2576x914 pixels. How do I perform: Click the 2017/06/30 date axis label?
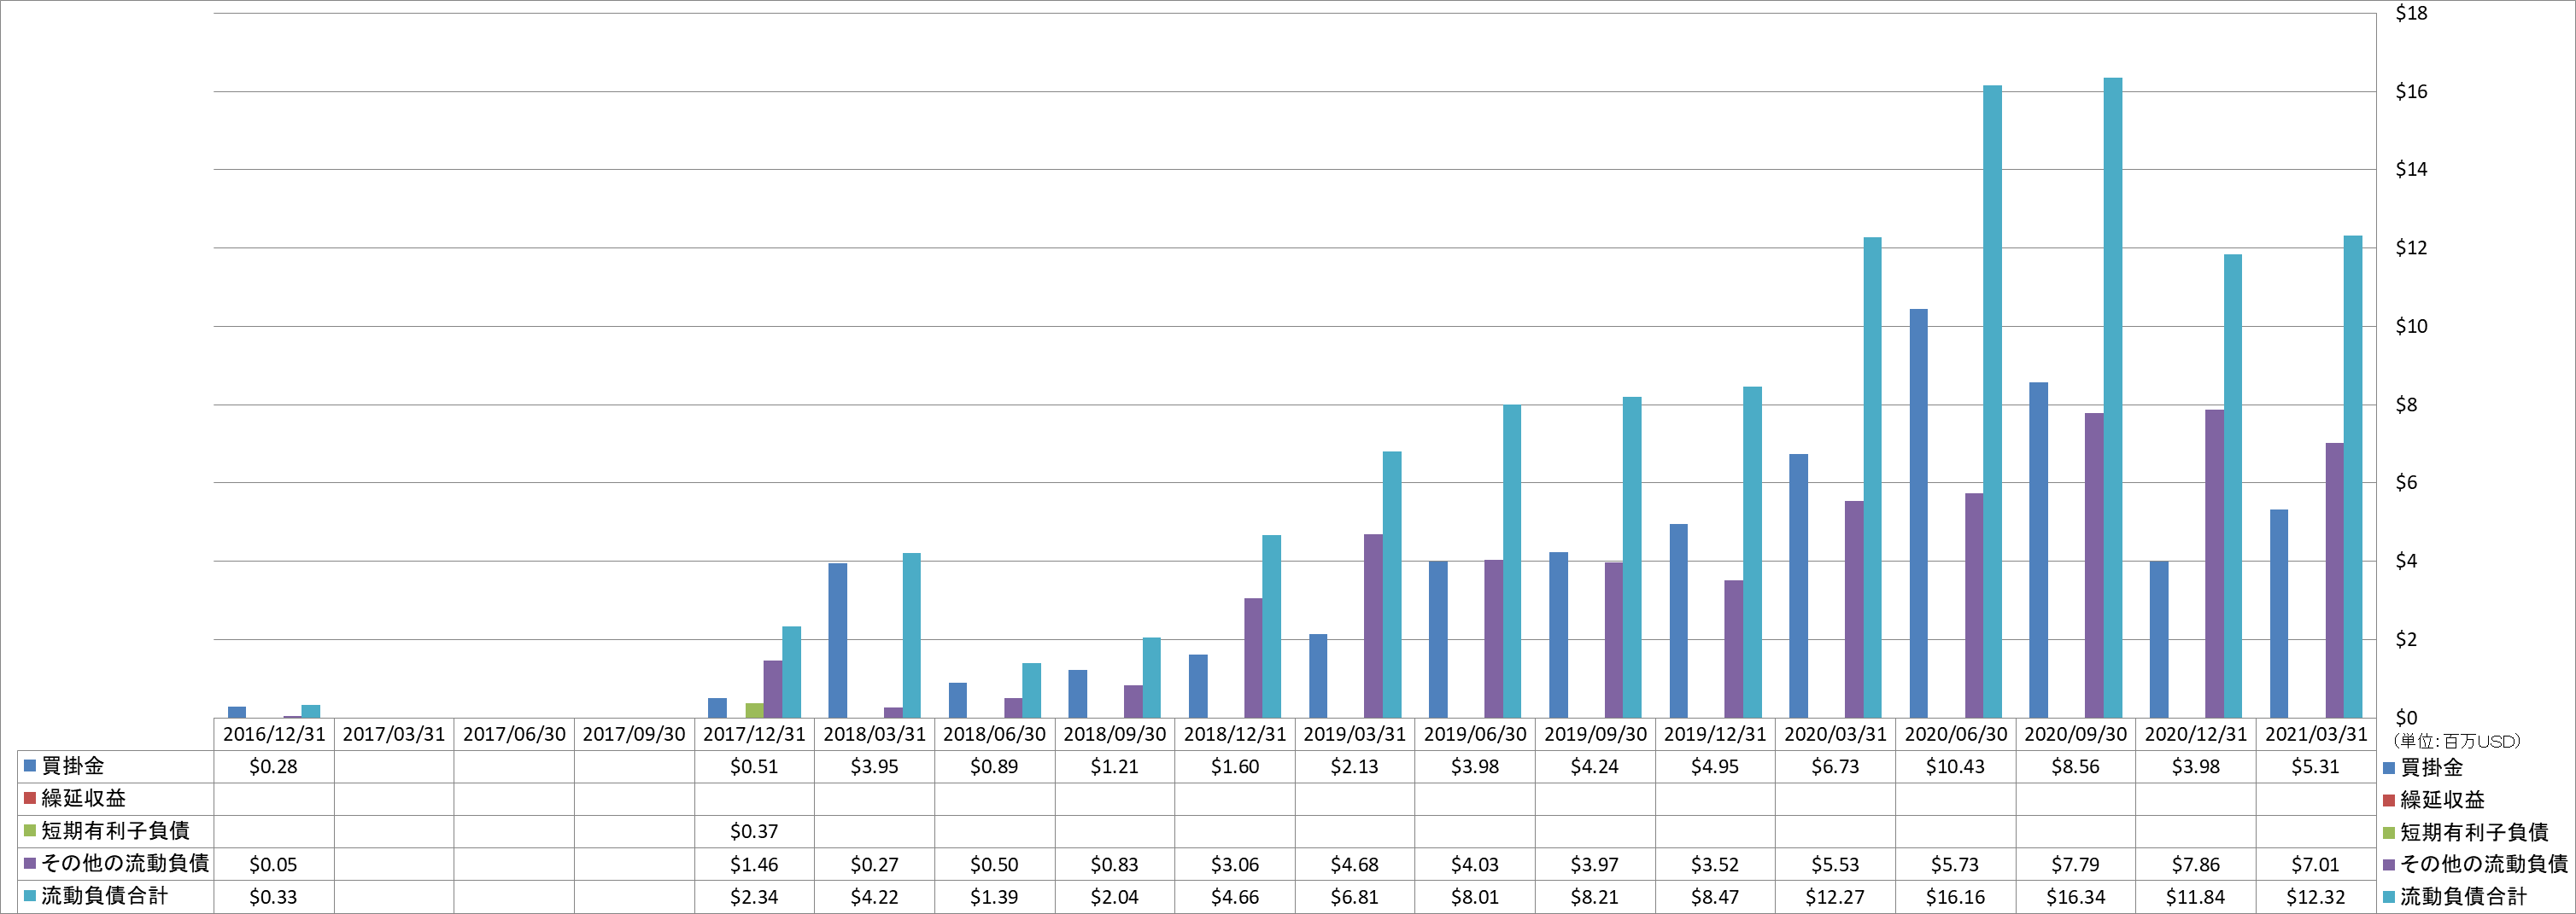click(514, 734)
